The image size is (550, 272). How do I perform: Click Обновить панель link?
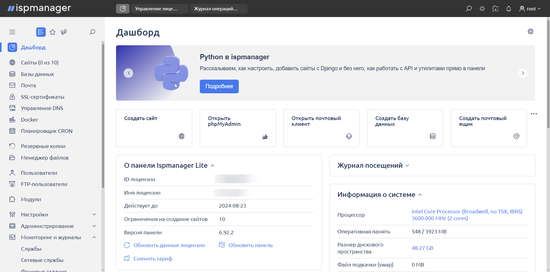pos(246,245)
